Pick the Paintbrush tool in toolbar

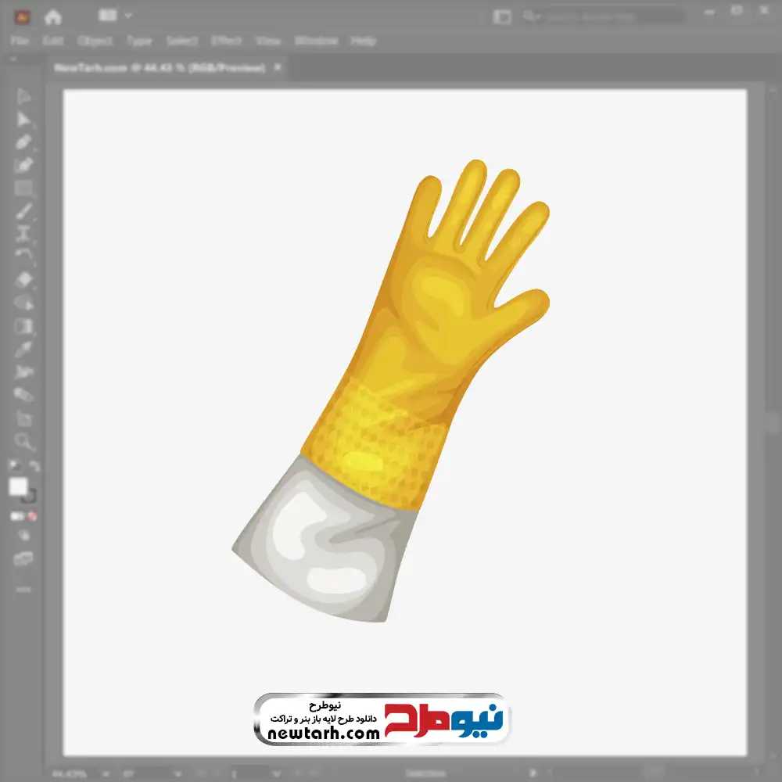tap(23, 211)
